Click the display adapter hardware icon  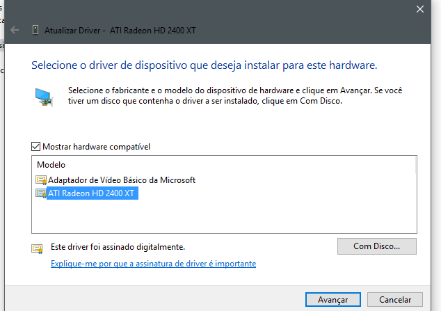(x=44, y=97)
